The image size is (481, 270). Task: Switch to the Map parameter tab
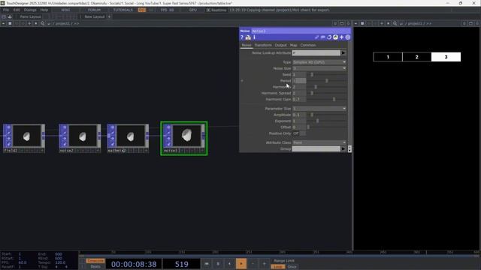tap(294, 45)
